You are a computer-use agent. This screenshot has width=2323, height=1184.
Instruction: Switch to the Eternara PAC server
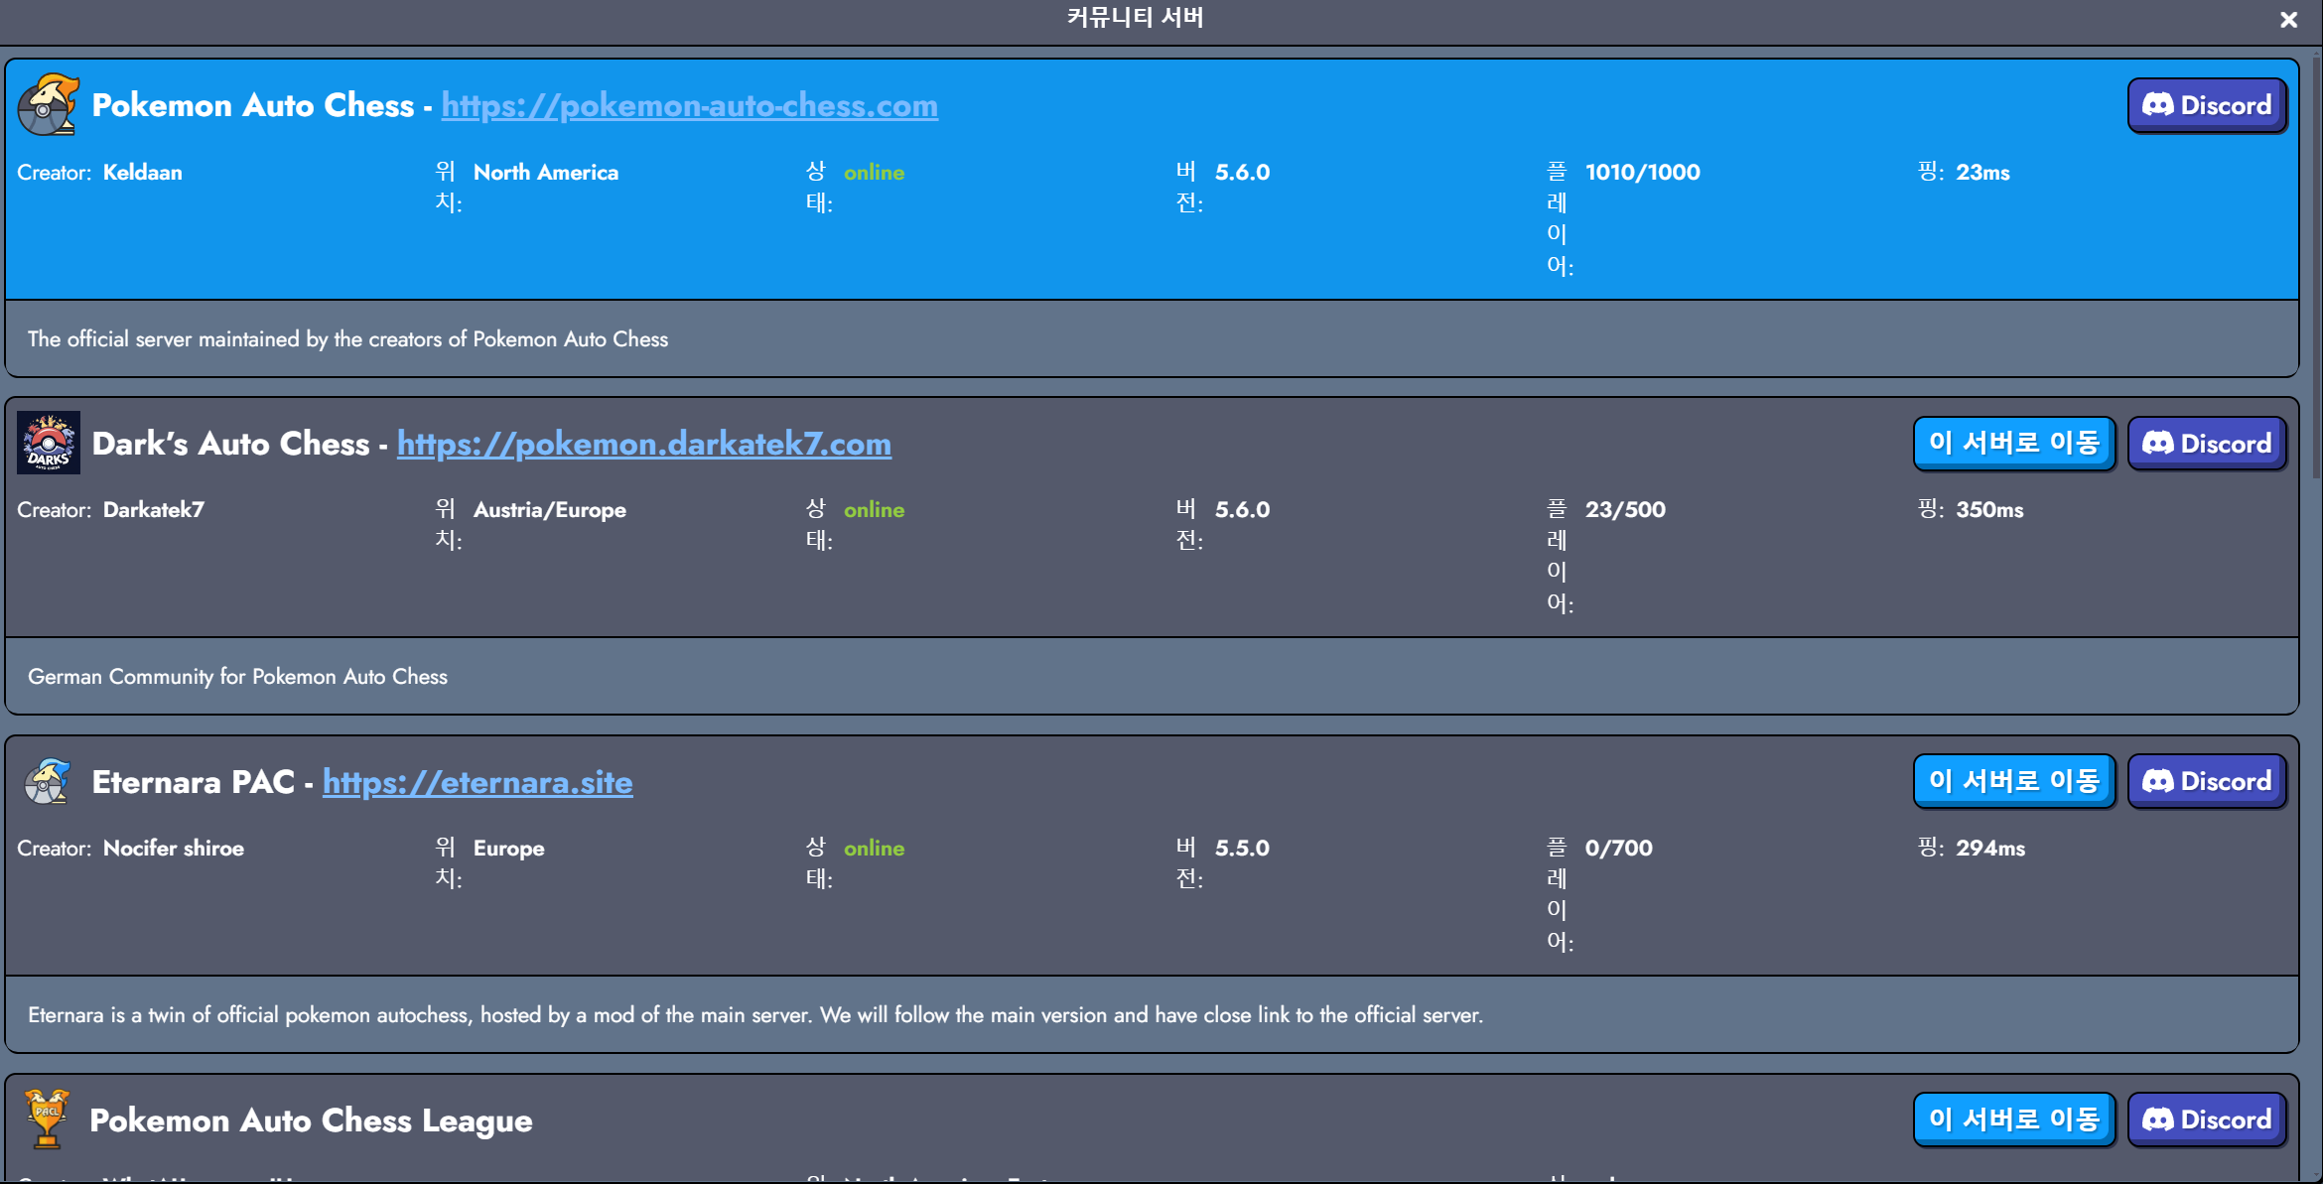tap(2013, 781)
